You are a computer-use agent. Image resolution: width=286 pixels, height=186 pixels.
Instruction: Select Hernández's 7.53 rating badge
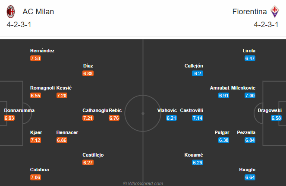coord(35,58)
